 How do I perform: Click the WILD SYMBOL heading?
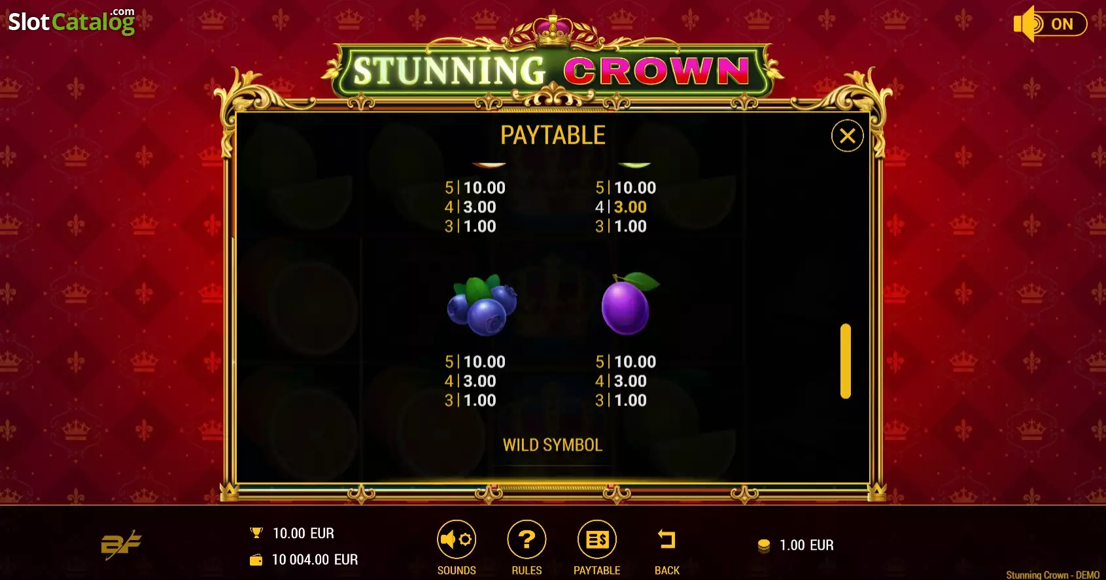[553, 445]
